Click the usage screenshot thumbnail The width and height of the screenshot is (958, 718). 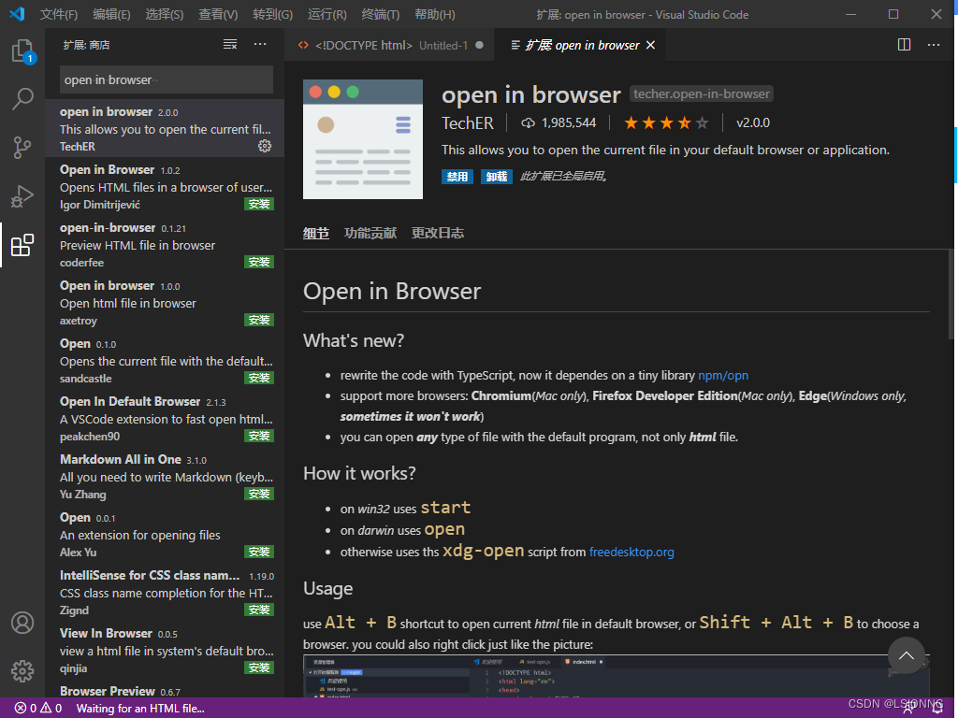(616, 676)
